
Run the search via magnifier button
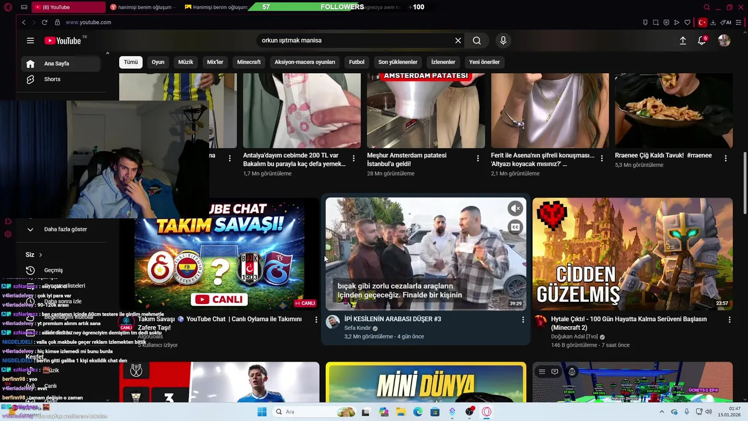coord(477,40)
